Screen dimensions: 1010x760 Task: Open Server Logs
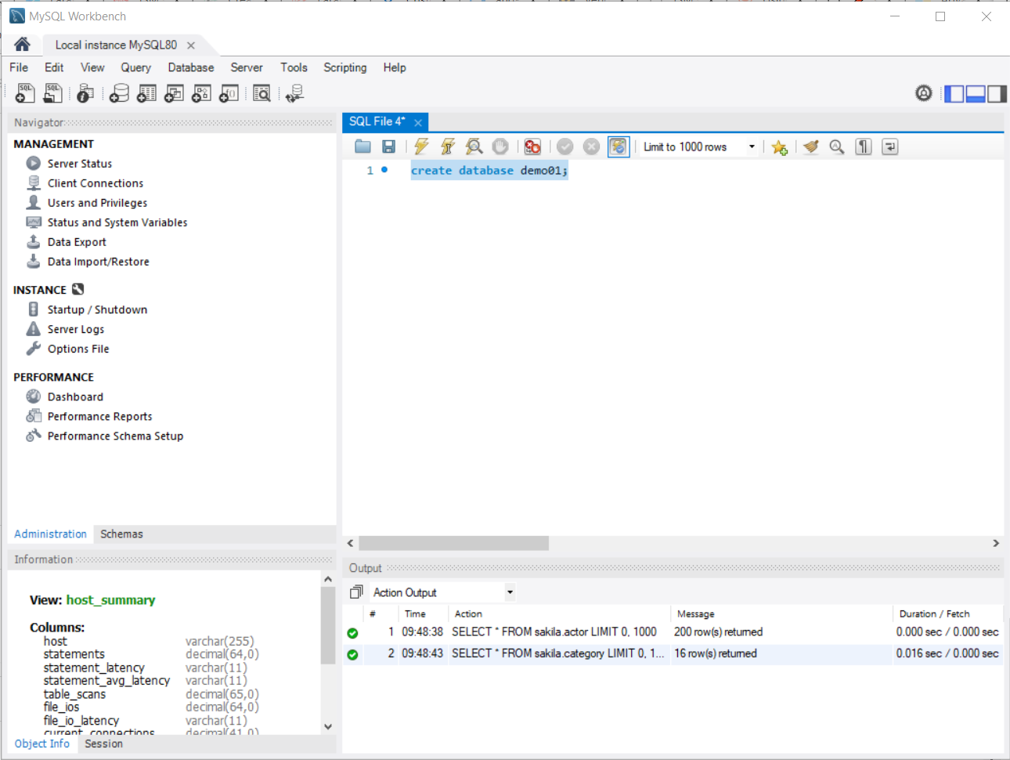pos(75,329)
